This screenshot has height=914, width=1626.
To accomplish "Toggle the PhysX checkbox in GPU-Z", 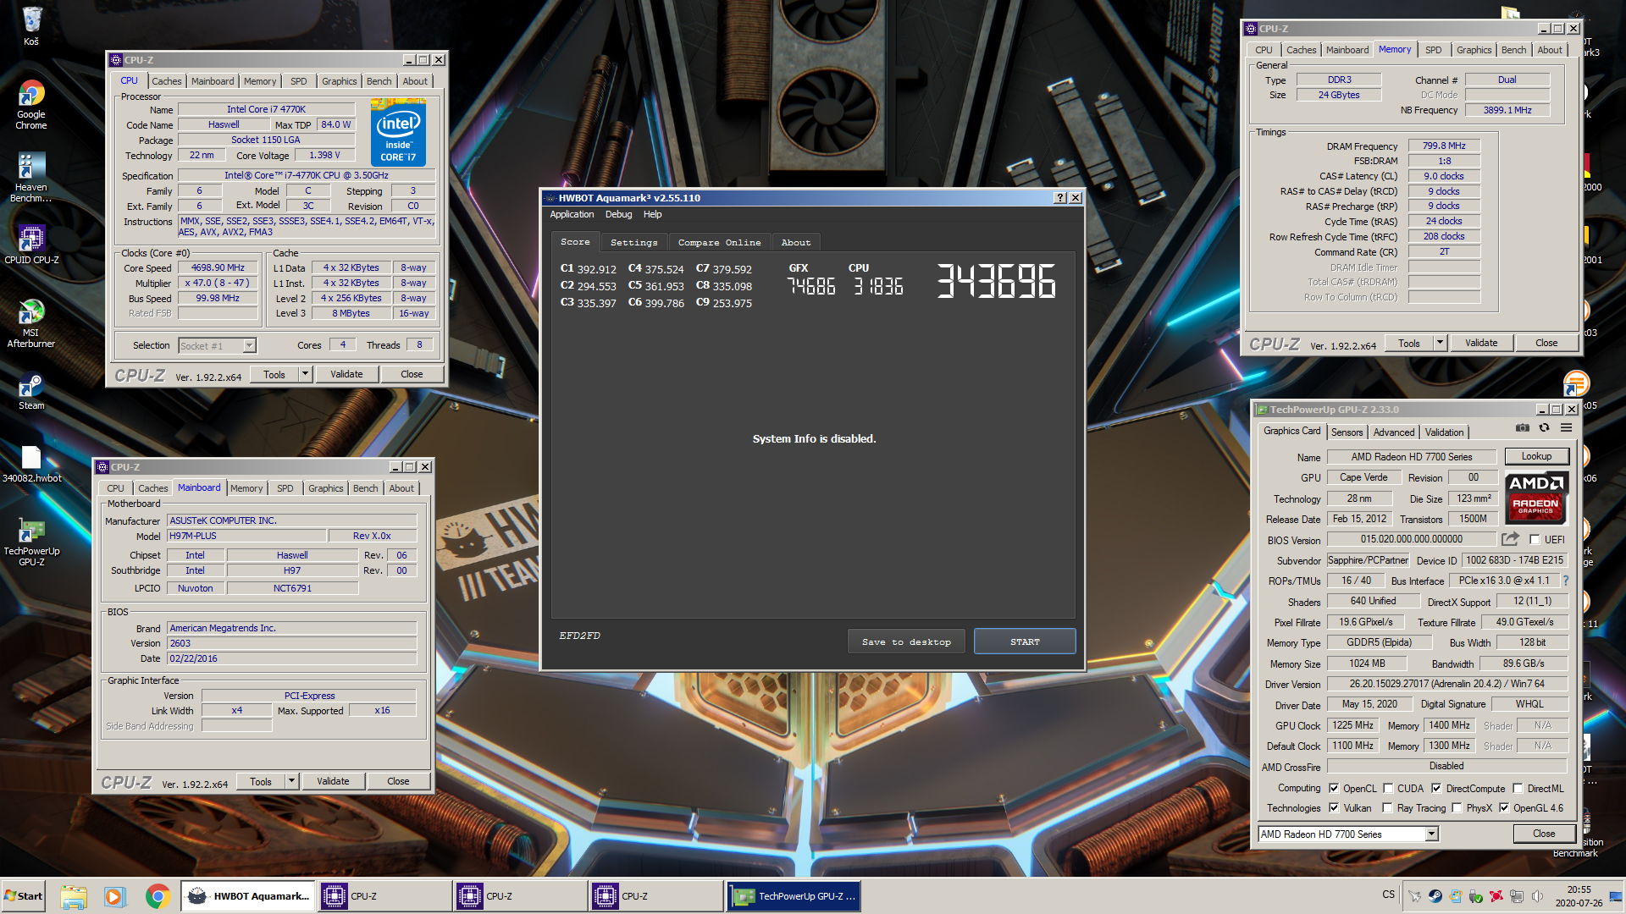I will pos(1457,808).
